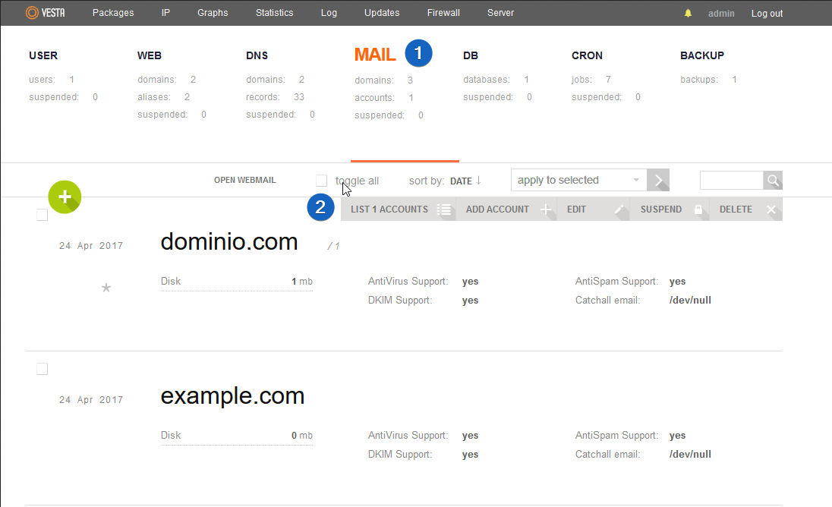Open the admin user profile
Screen dimensions: 832x507
pyautogui.click(x=721, y=13)
